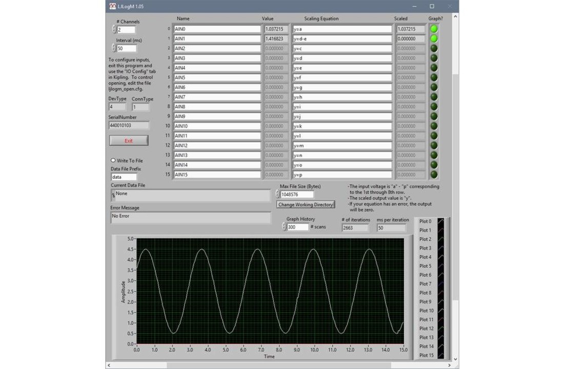Click the AIN0 value 1.037215
The height and width of the screenshot is (369, 564).
[276, 29]
